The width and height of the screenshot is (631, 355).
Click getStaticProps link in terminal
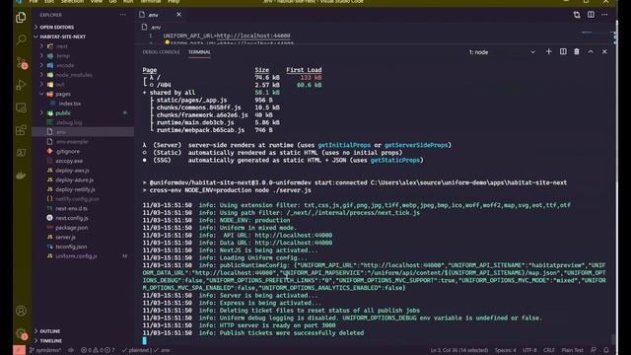394,160
